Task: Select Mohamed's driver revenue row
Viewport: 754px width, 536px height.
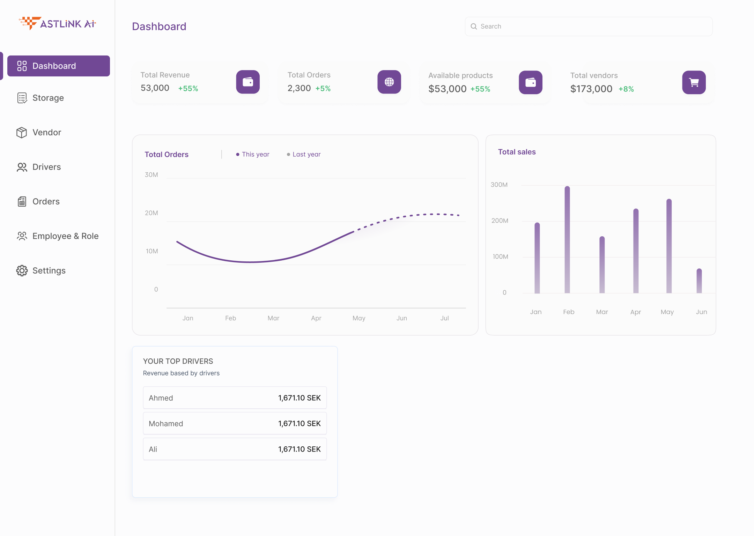Action: (235, 424)
